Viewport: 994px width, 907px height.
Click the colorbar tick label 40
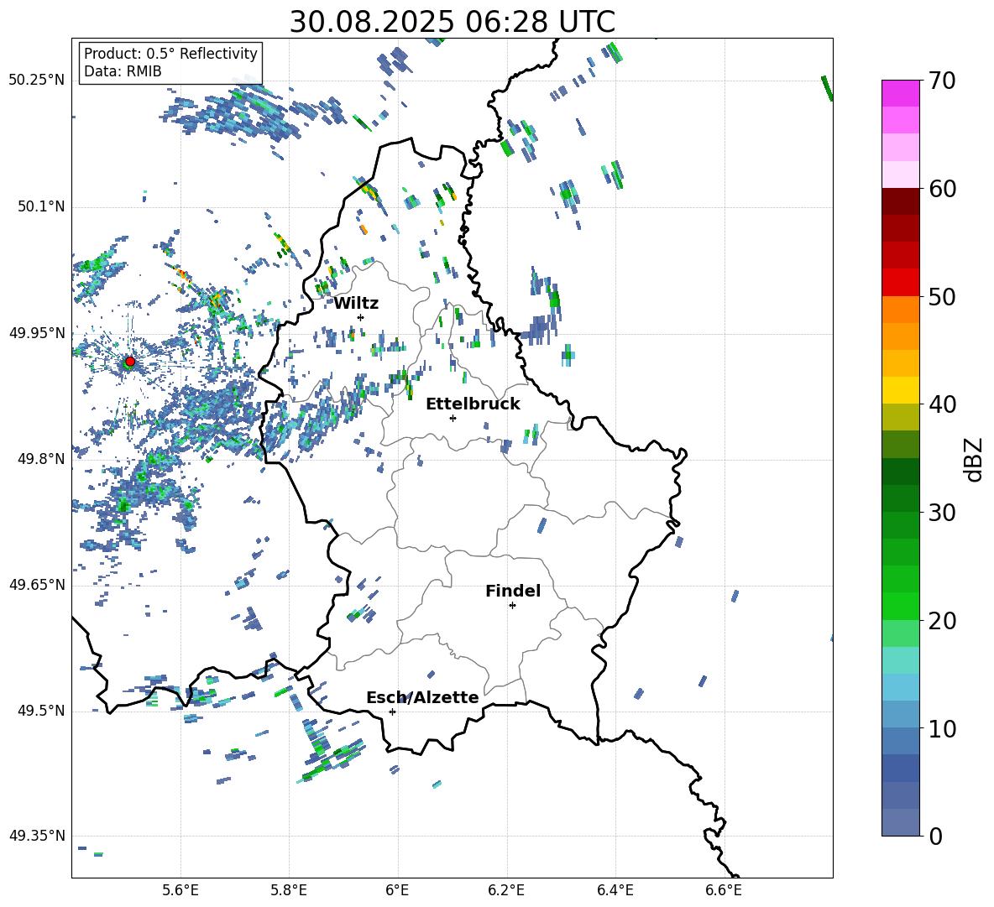pyautogui.click(x=942, y=404)
